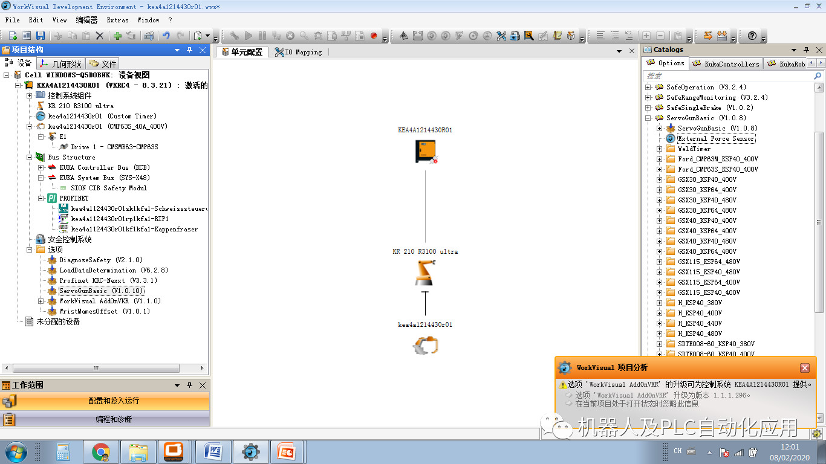
Task: Open Windows Explorer folder in taskbar
Action: tap(138, 451)
